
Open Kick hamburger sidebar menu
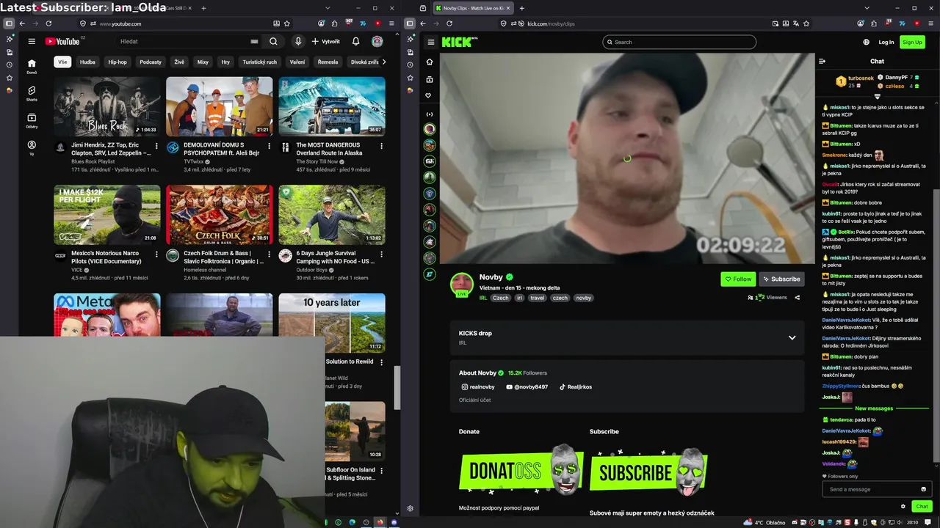point(431,42)
